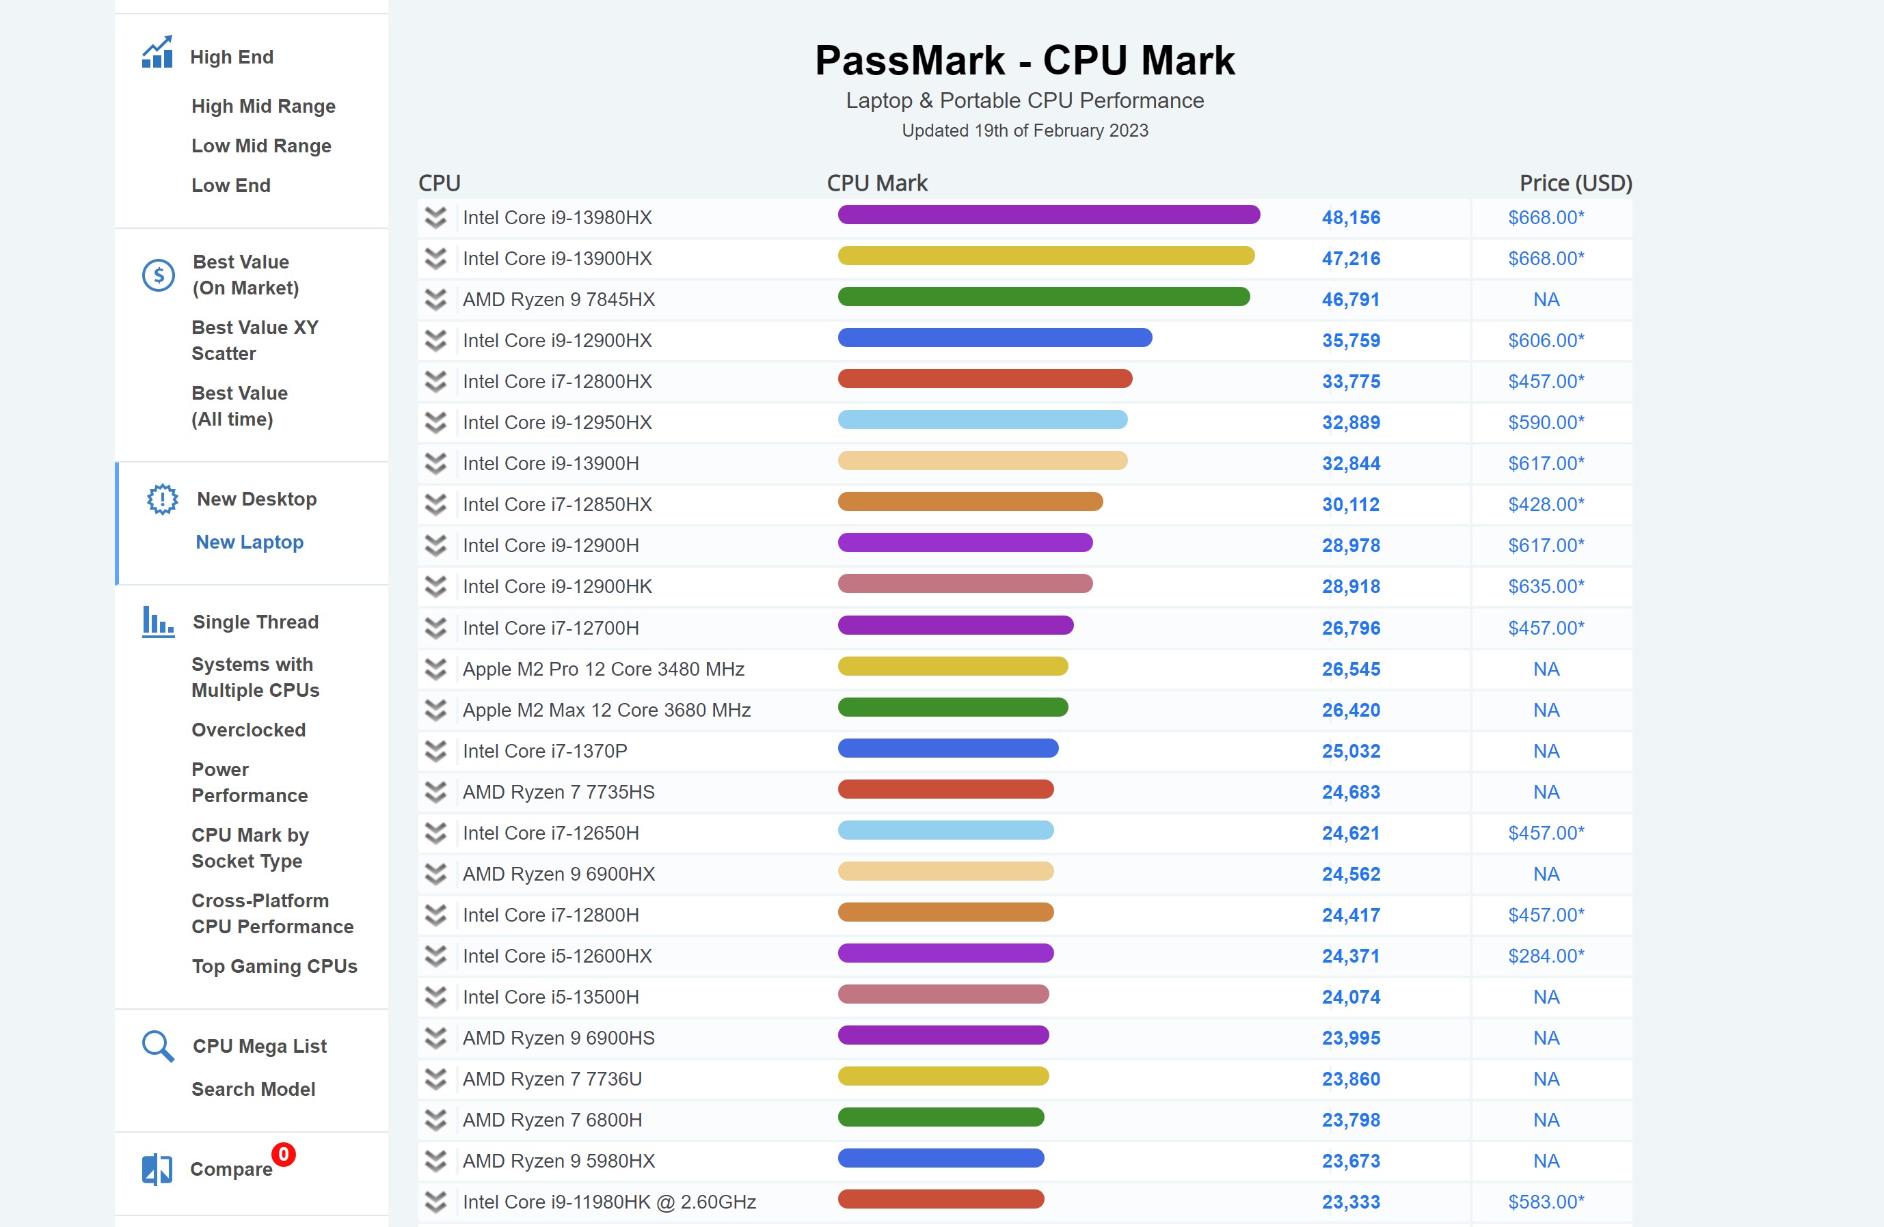Open the High End menu item
This screenshot has width=1884, height=1227.
[x=232, y=57]
